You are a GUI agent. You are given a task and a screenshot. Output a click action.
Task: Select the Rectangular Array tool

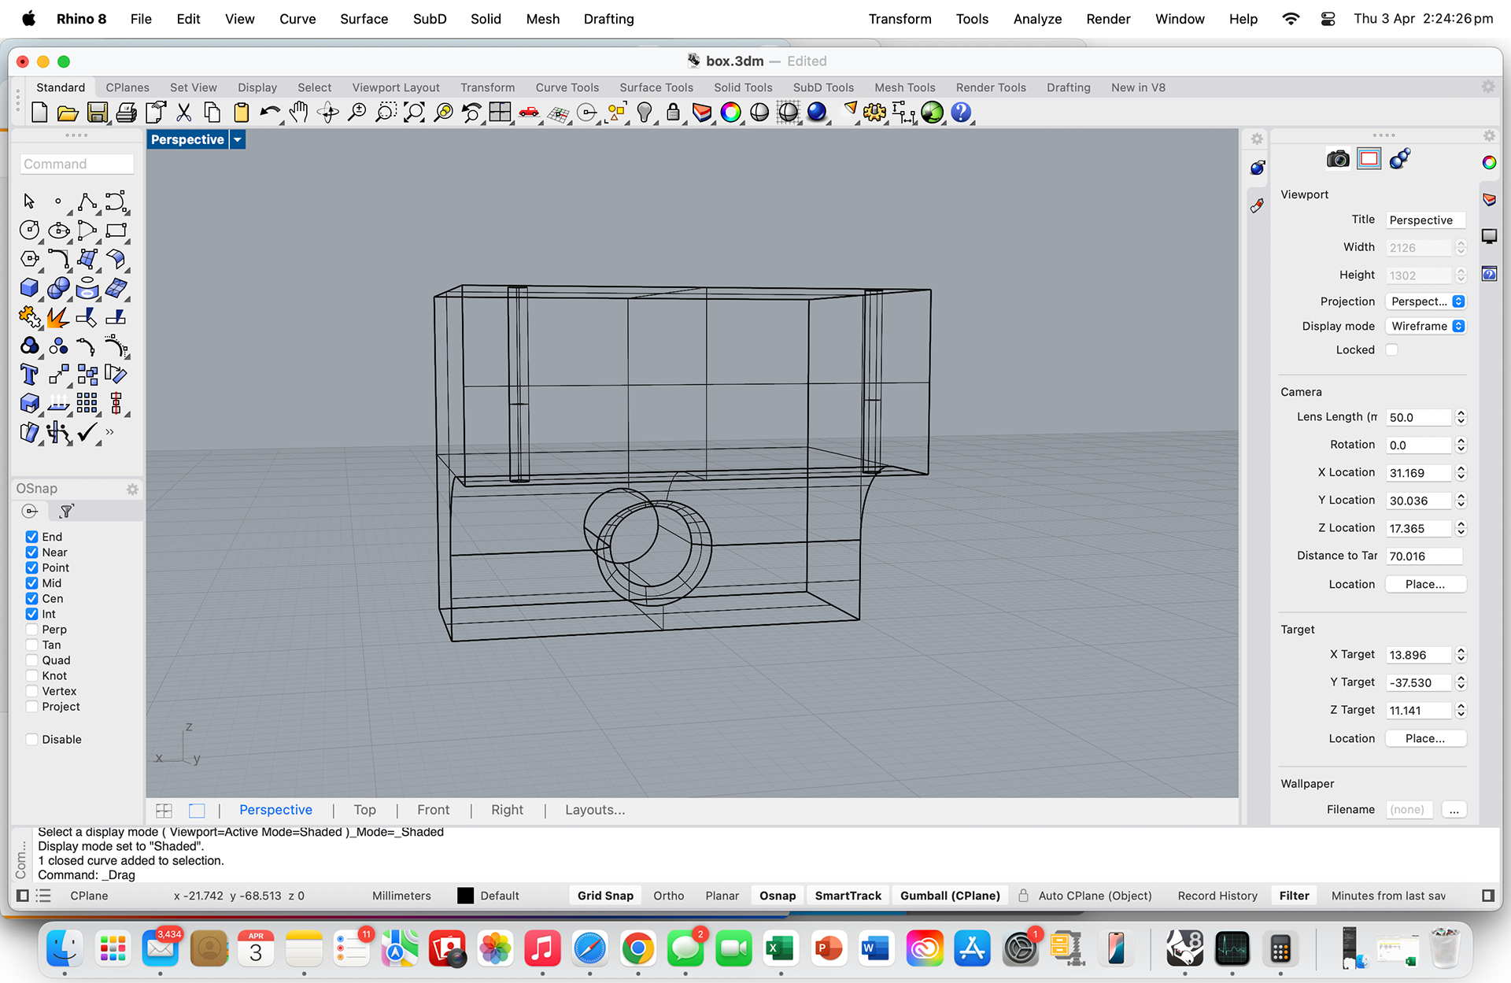click(x=87, y=404)
